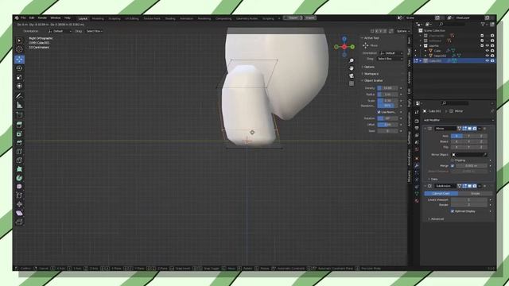The image size is (509, 286).
Task: Toggle visibility eye of the Cube row
Action: tap(487, 51)
